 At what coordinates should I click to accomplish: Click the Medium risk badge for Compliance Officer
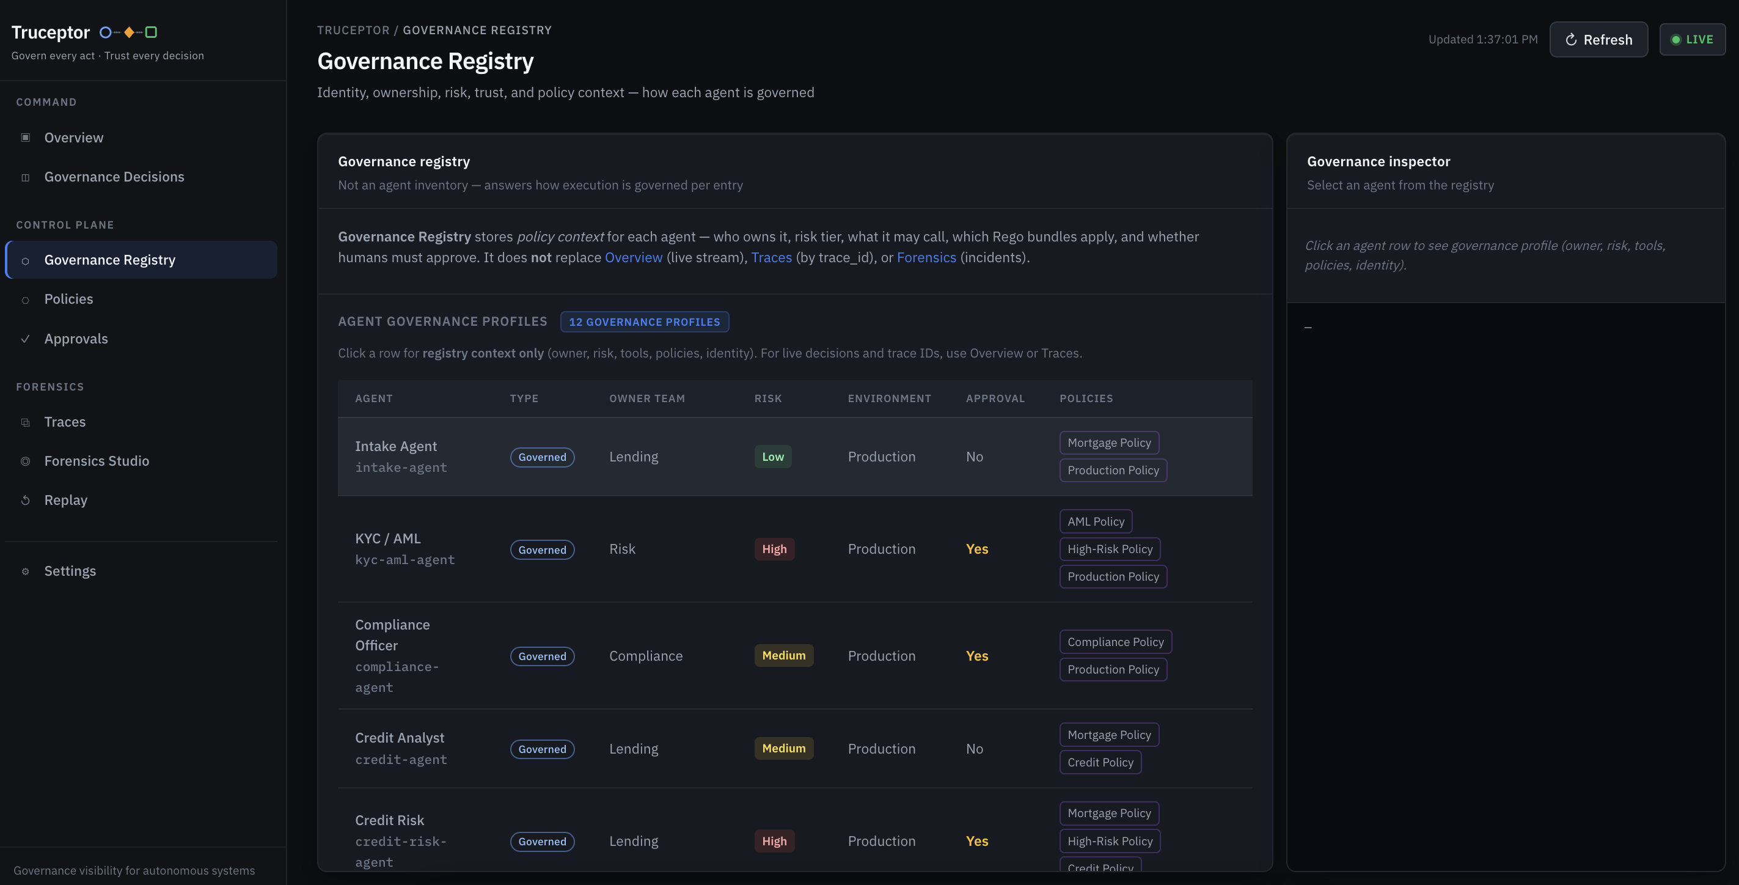click(x=784, y=655)
